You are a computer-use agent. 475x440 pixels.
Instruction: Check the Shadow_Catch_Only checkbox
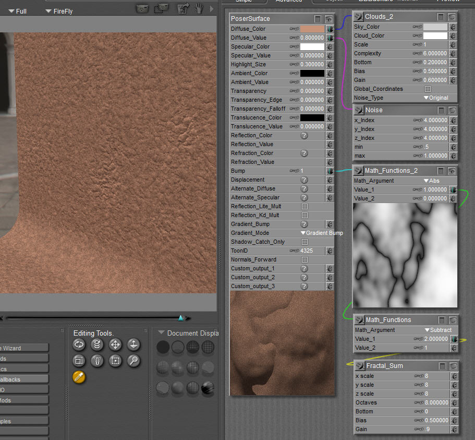[x=305, y=242]
